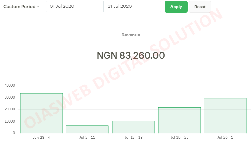Click the Jun 28 - 4 axis label
The image size is (251, 145).
tap(41, 138)
